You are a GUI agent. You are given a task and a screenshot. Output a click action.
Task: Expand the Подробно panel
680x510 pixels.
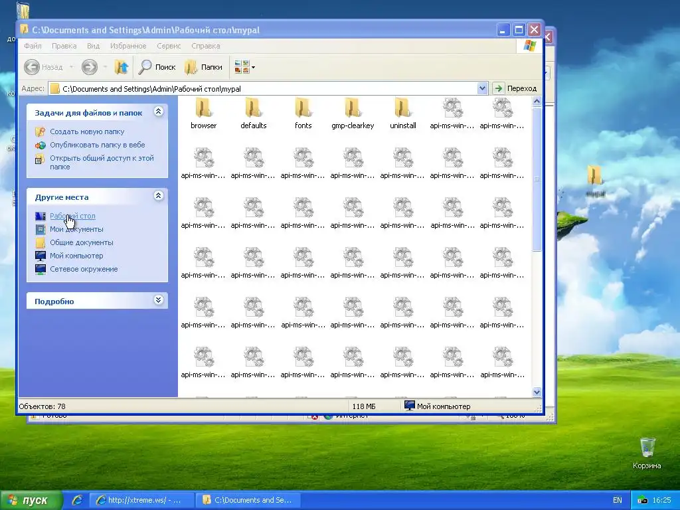158,300
